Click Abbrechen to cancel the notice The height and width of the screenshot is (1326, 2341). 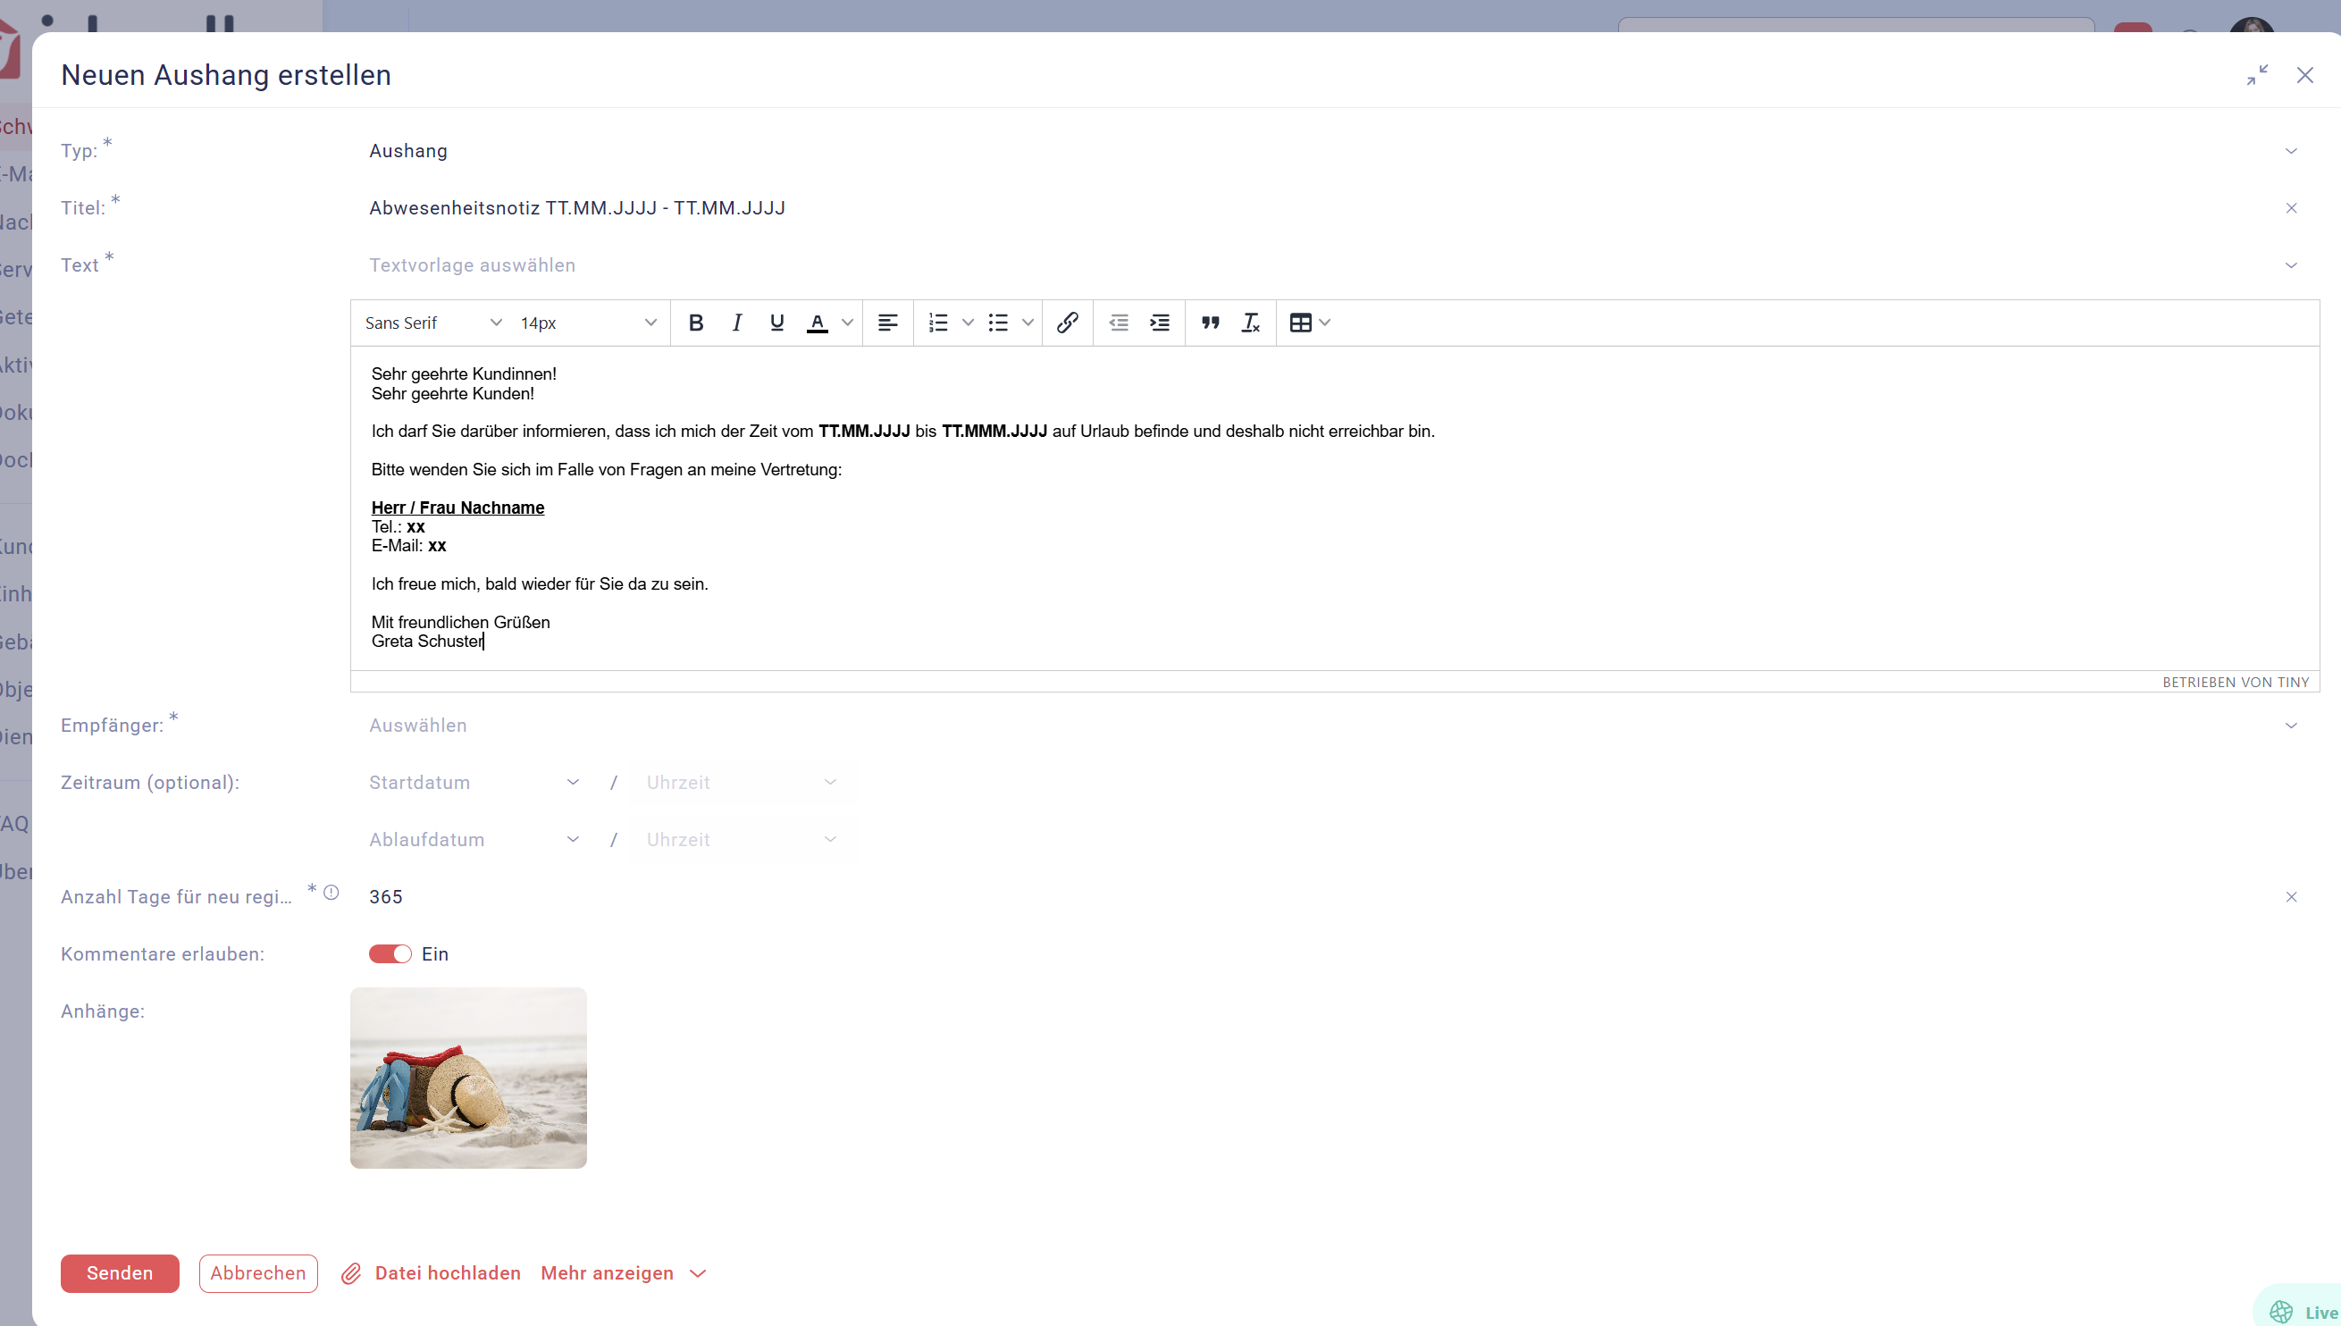tap(257, 1272)
